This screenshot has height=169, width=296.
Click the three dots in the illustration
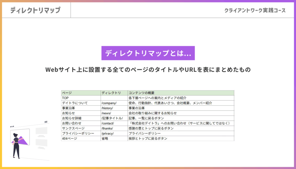tap(12, 126)
